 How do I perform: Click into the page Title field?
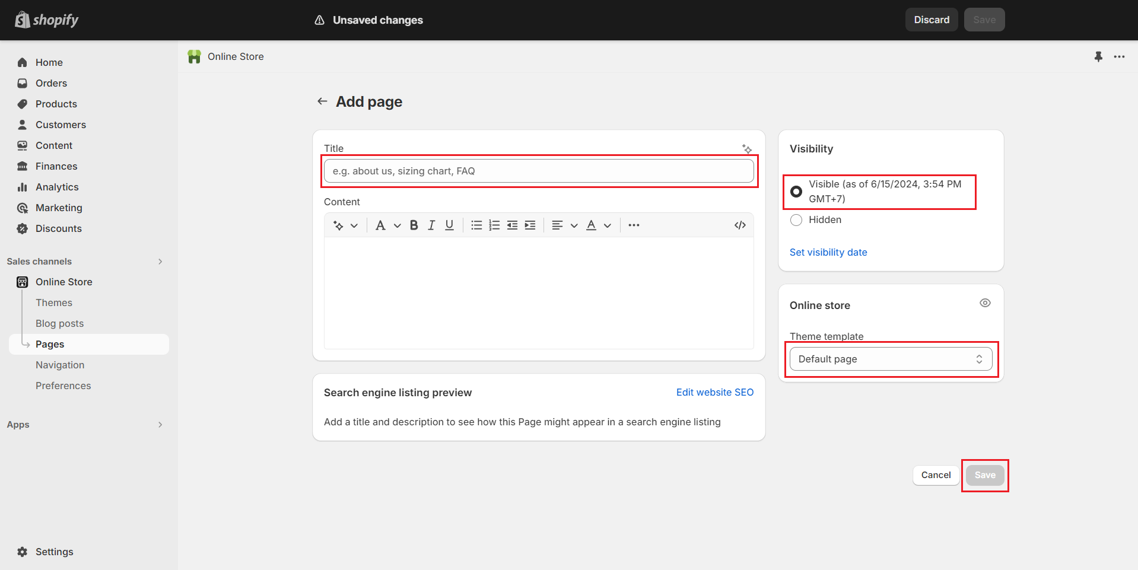[x=539, y=171]
